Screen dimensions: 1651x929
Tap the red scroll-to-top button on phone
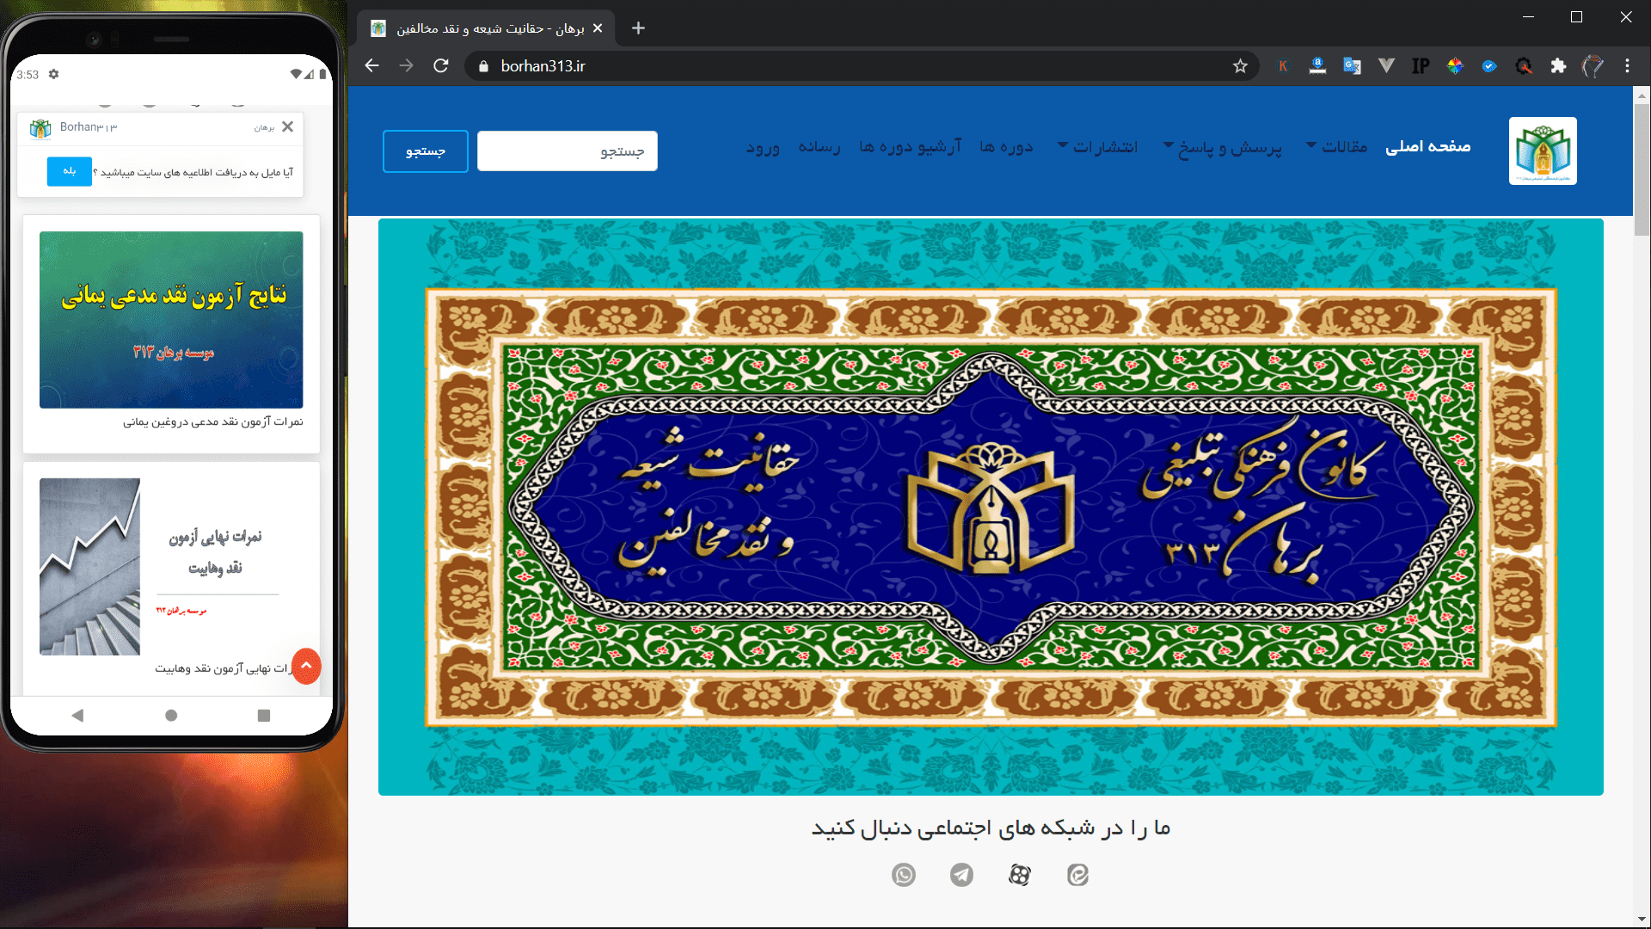[306, 666]
